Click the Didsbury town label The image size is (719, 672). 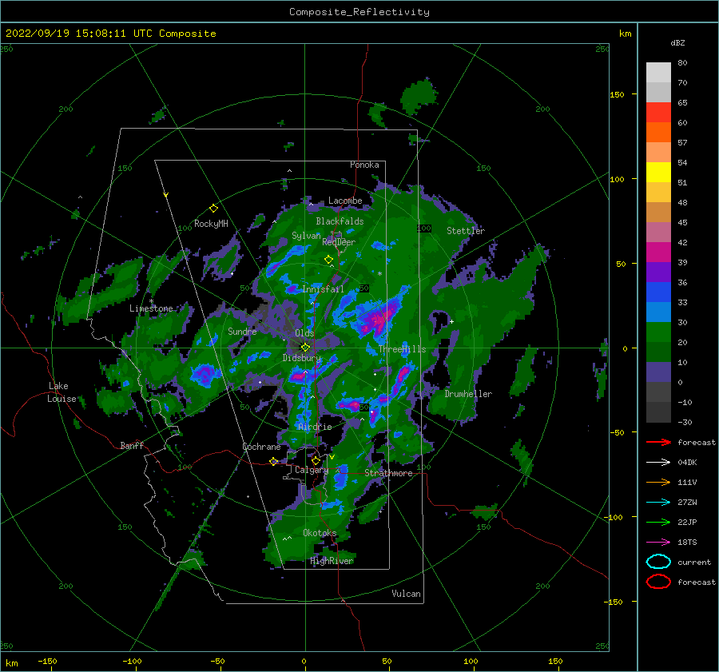pyautogui.click(x=302, y=358)
